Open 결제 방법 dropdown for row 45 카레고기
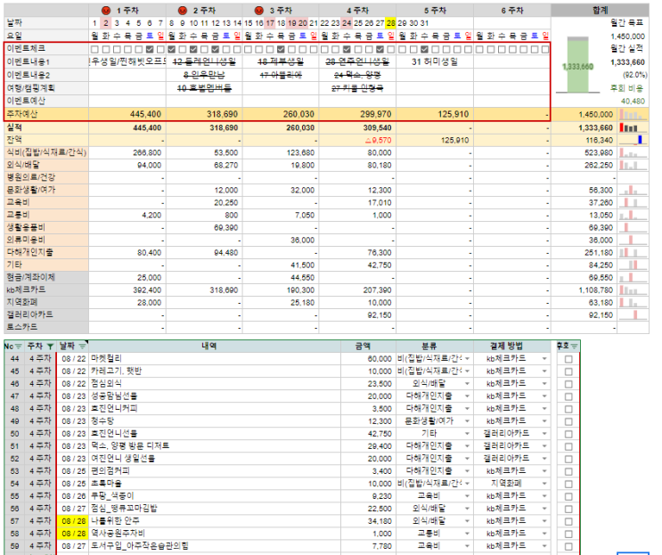662x555 pixels. pyautogui.click(x=544, y=371)
